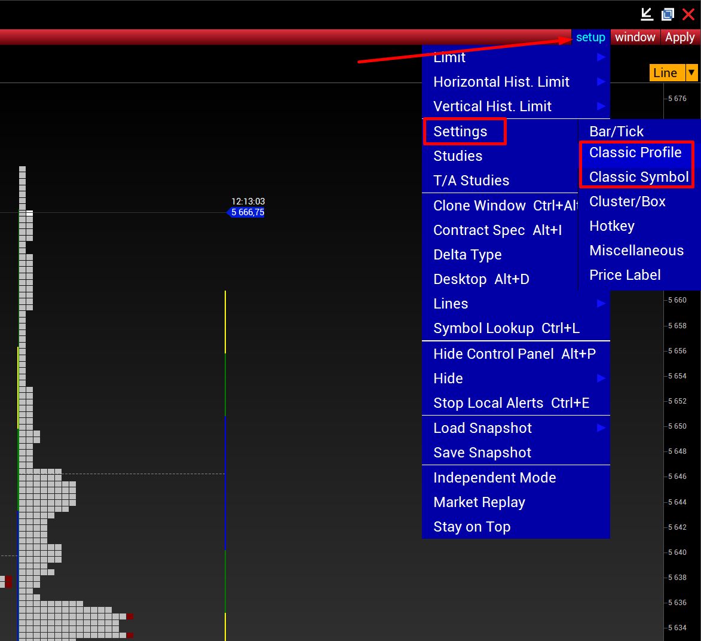
Task: Click the 5 666,75 price label marker
Action: pyautogui.click(x=247, y=212)
